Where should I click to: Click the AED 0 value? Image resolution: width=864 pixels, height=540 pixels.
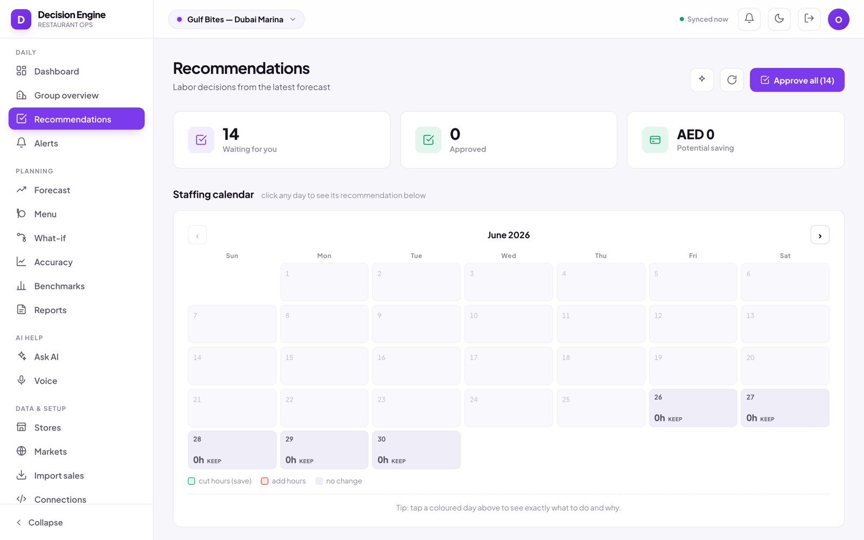[696, 134]
